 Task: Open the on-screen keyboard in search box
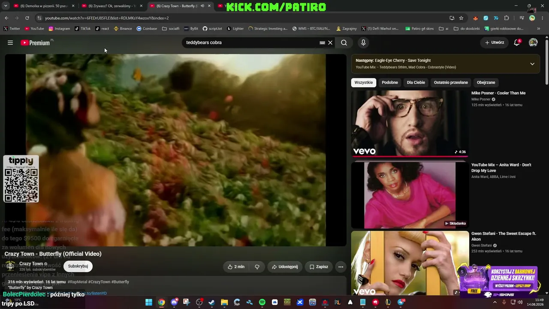coord(322,42)
